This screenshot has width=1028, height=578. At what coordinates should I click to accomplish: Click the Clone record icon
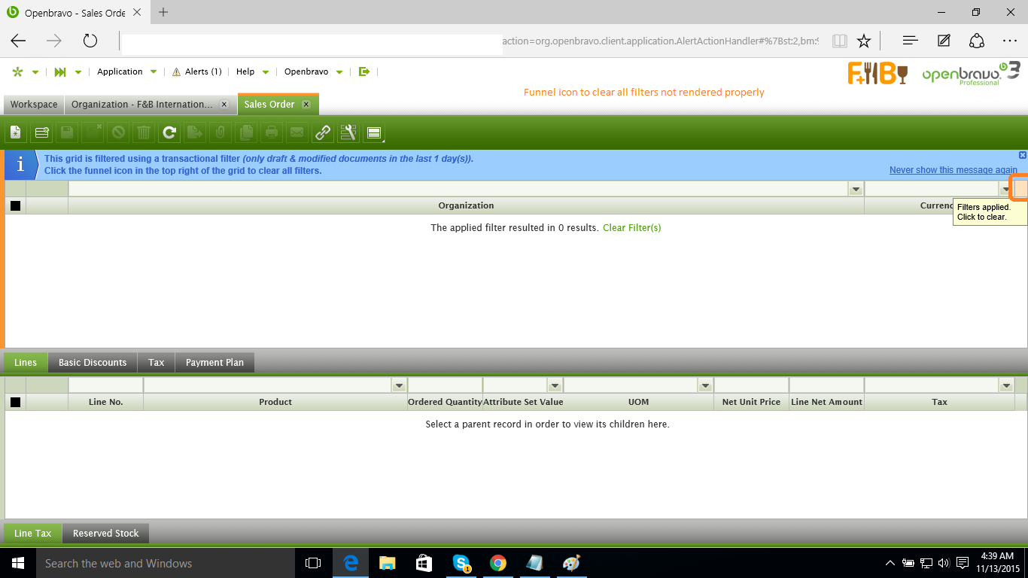246,133
